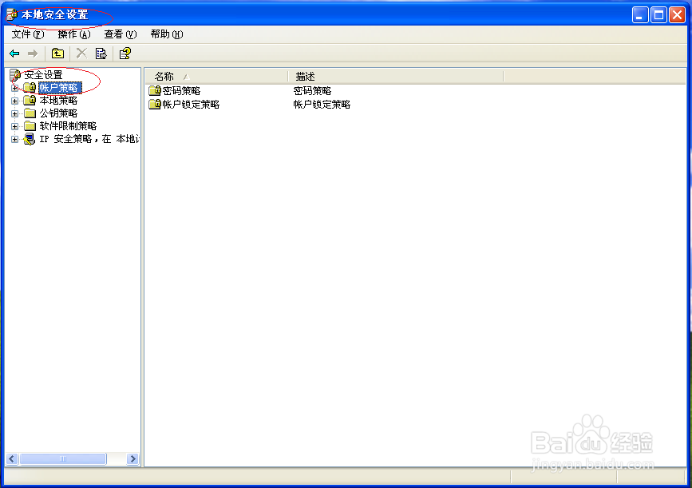
Task: Click tree pane scroll right arrow
Action: click(x=132, y=459)
